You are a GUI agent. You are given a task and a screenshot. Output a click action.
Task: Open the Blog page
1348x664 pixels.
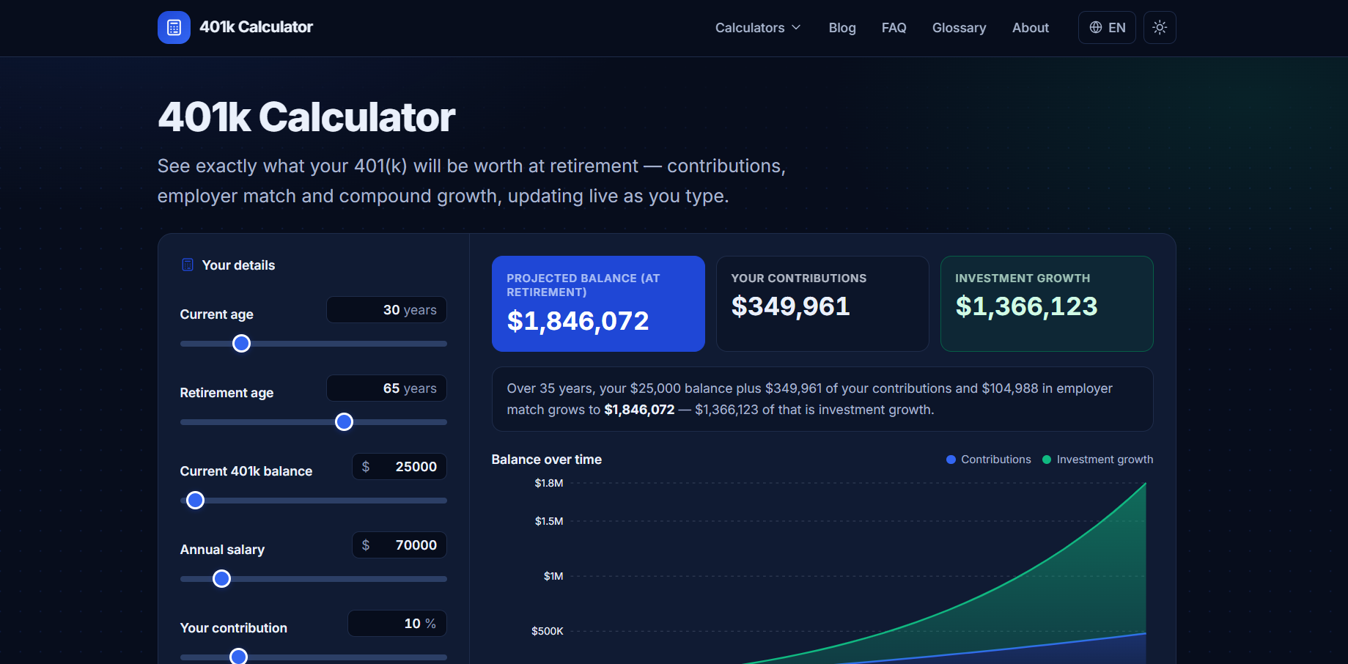tap(842, 28)
